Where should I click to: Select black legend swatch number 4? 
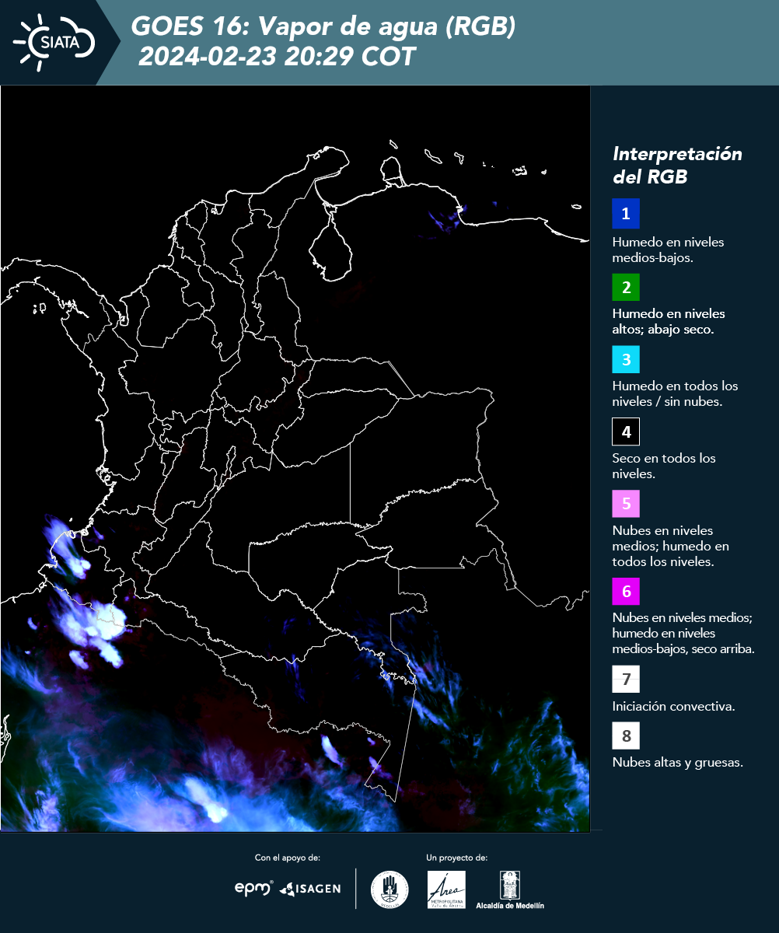tap(626, 432)
